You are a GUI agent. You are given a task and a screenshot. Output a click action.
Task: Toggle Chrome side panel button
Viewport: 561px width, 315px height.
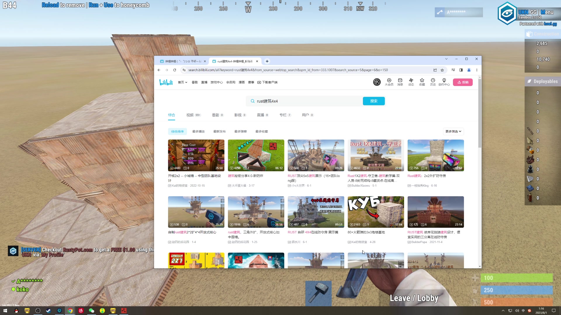tap(461, 70)
